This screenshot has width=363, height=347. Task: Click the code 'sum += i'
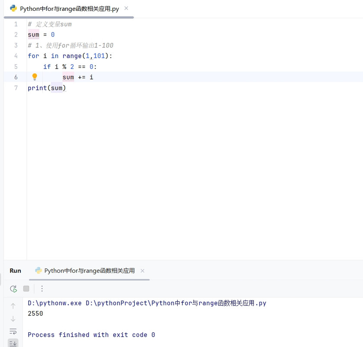78,77
